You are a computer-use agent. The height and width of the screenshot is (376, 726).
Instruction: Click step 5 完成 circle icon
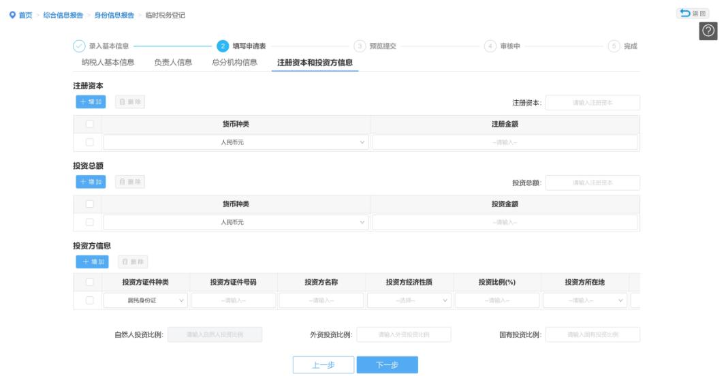614,46
